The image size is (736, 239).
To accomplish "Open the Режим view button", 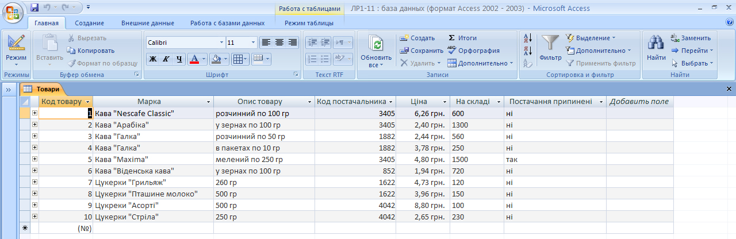I will [16, 51].
